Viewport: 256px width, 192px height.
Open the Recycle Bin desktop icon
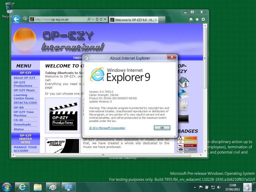click(x=8, y=10)
